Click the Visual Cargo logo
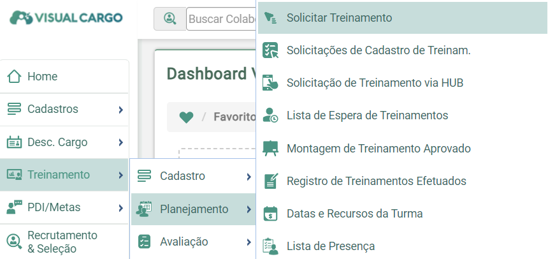 click(66, 17)
